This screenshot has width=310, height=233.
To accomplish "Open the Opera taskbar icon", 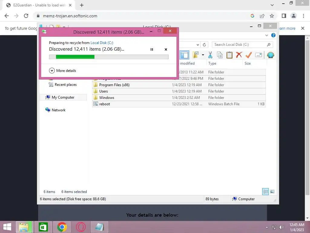I will point(81,227).
